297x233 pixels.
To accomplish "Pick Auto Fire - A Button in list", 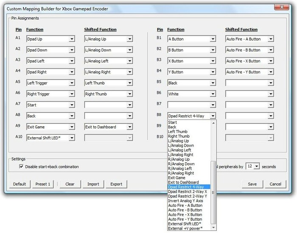I will tap(189, 205).
